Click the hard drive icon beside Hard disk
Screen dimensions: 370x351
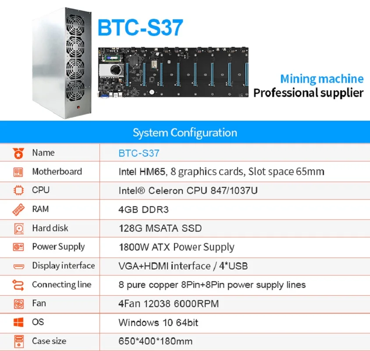19,229
